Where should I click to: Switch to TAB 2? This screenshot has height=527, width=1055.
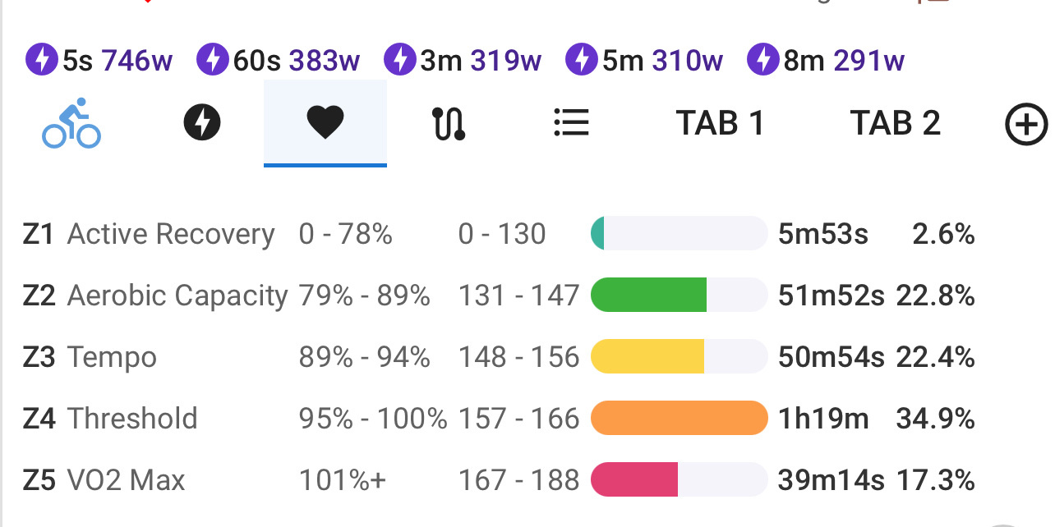[895, 123]
